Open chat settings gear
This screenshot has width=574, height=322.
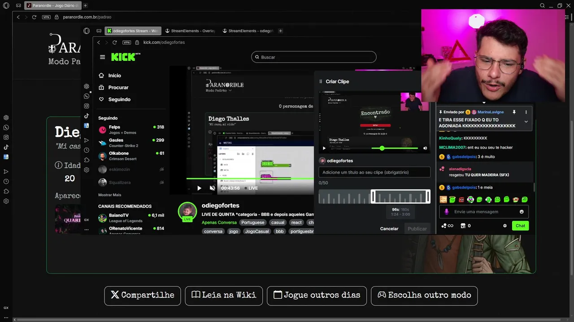coord(505,226)
